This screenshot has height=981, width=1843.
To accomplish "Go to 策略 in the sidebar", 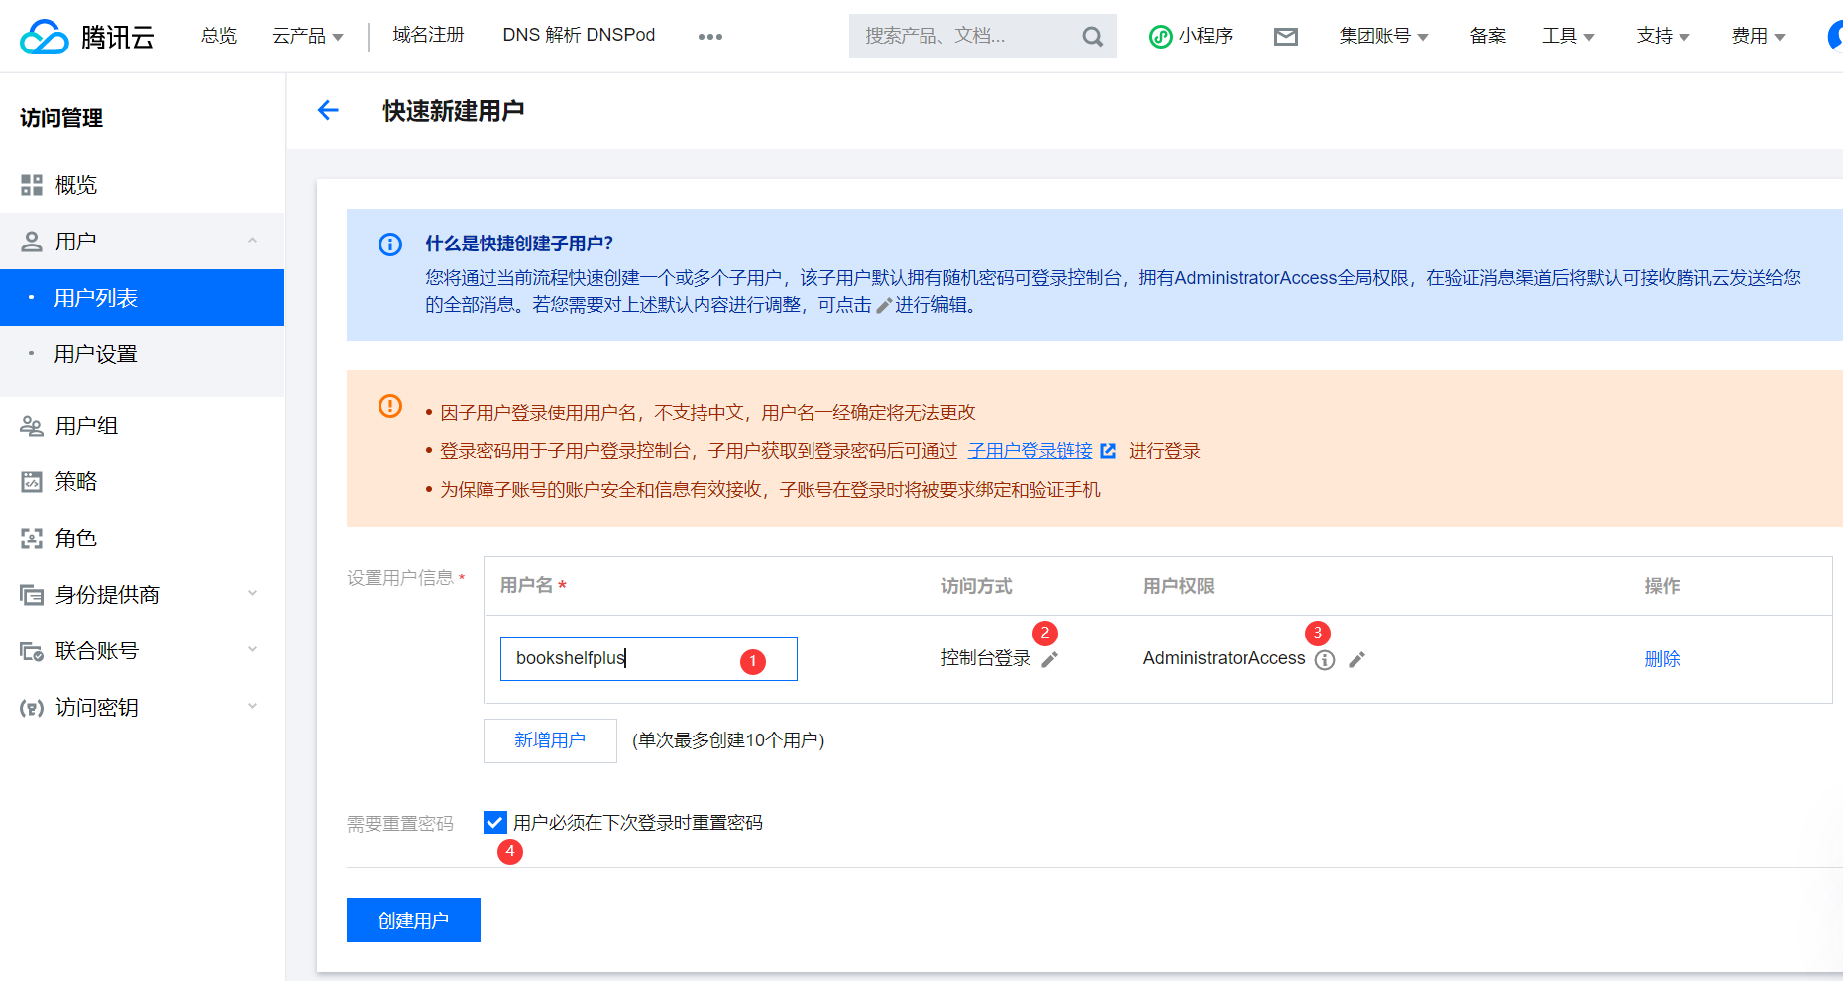I will click(76, 481).
